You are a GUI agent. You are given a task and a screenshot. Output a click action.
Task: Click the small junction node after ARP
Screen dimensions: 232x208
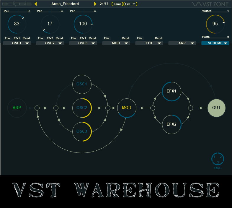(x=37, y=108)
